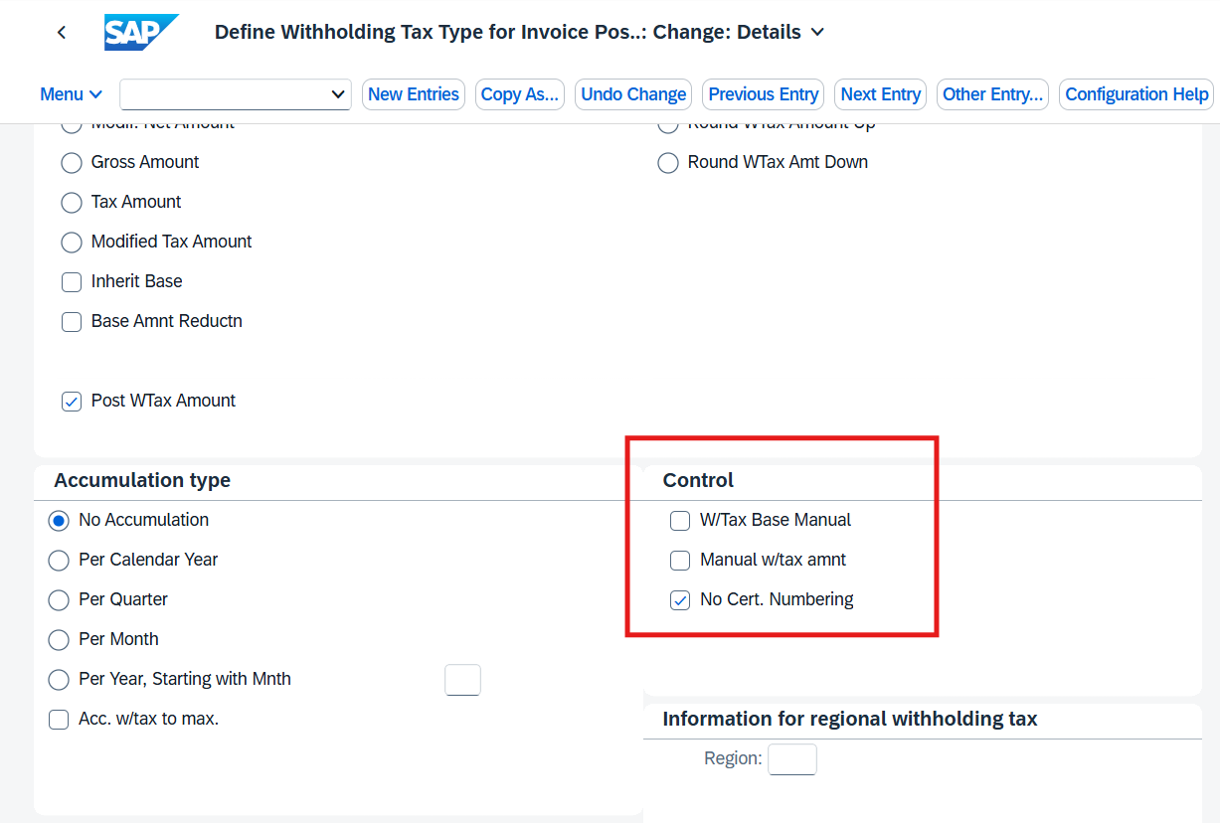Go to Previous Entry

pyautogui.click(x=764, y=94)
